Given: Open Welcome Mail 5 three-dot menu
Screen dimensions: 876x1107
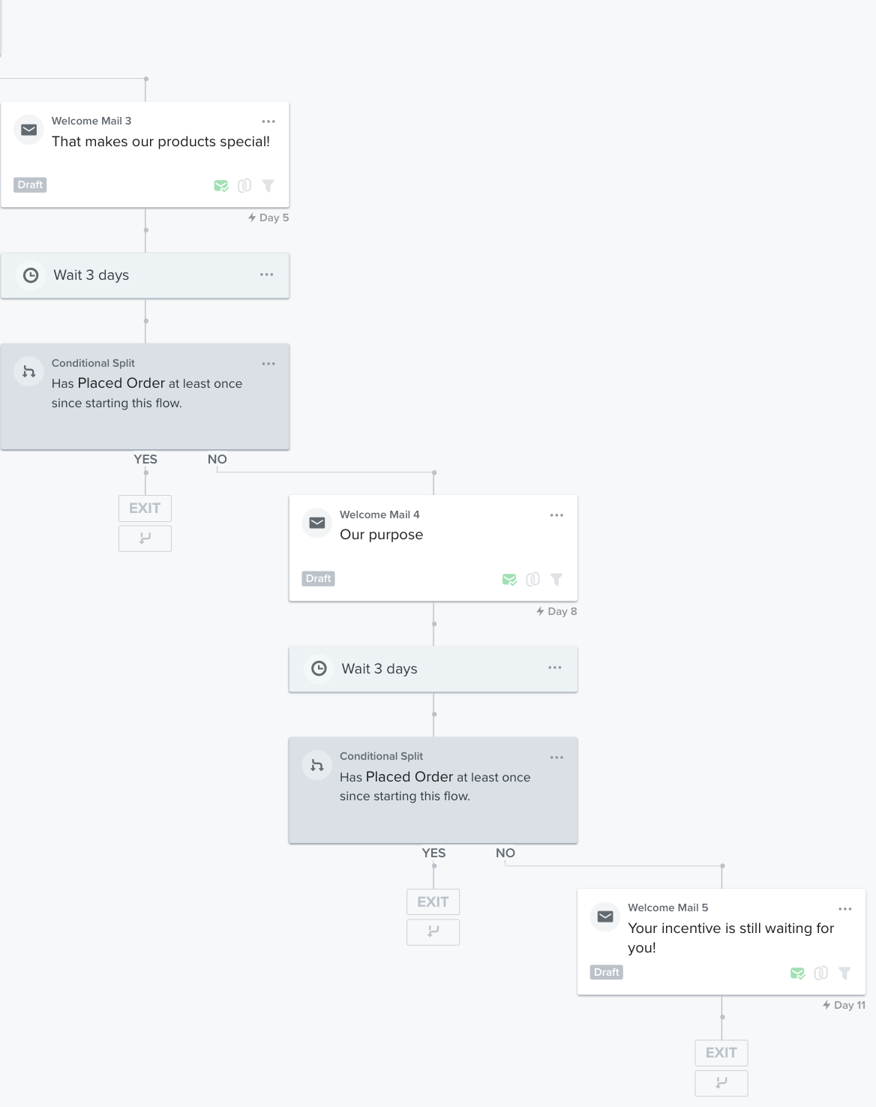Looking at the screenshot, I should pos(845,909).
